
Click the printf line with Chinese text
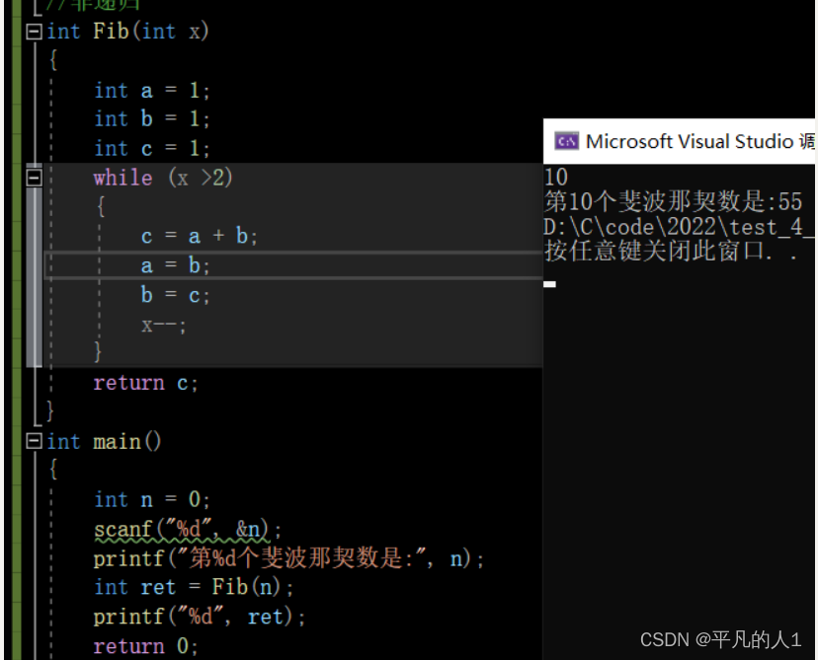(288, 558)
